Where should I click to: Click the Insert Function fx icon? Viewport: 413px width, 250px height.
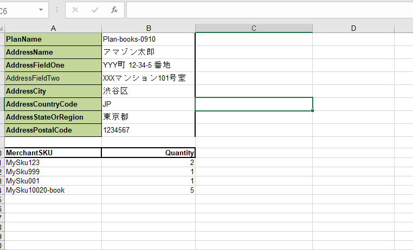pos(114,10)
